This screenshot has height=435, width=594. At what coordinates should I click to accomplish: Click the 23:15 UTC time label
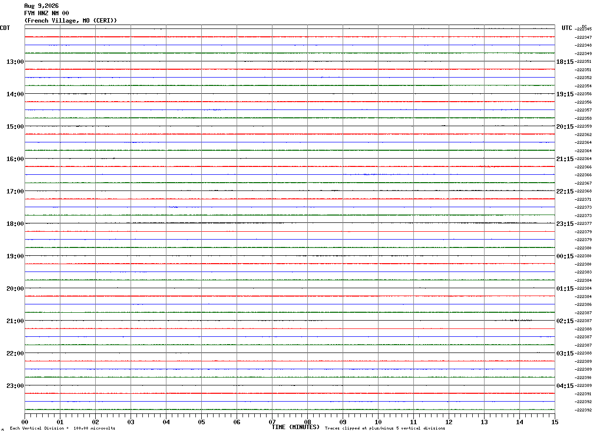point(565,224)
